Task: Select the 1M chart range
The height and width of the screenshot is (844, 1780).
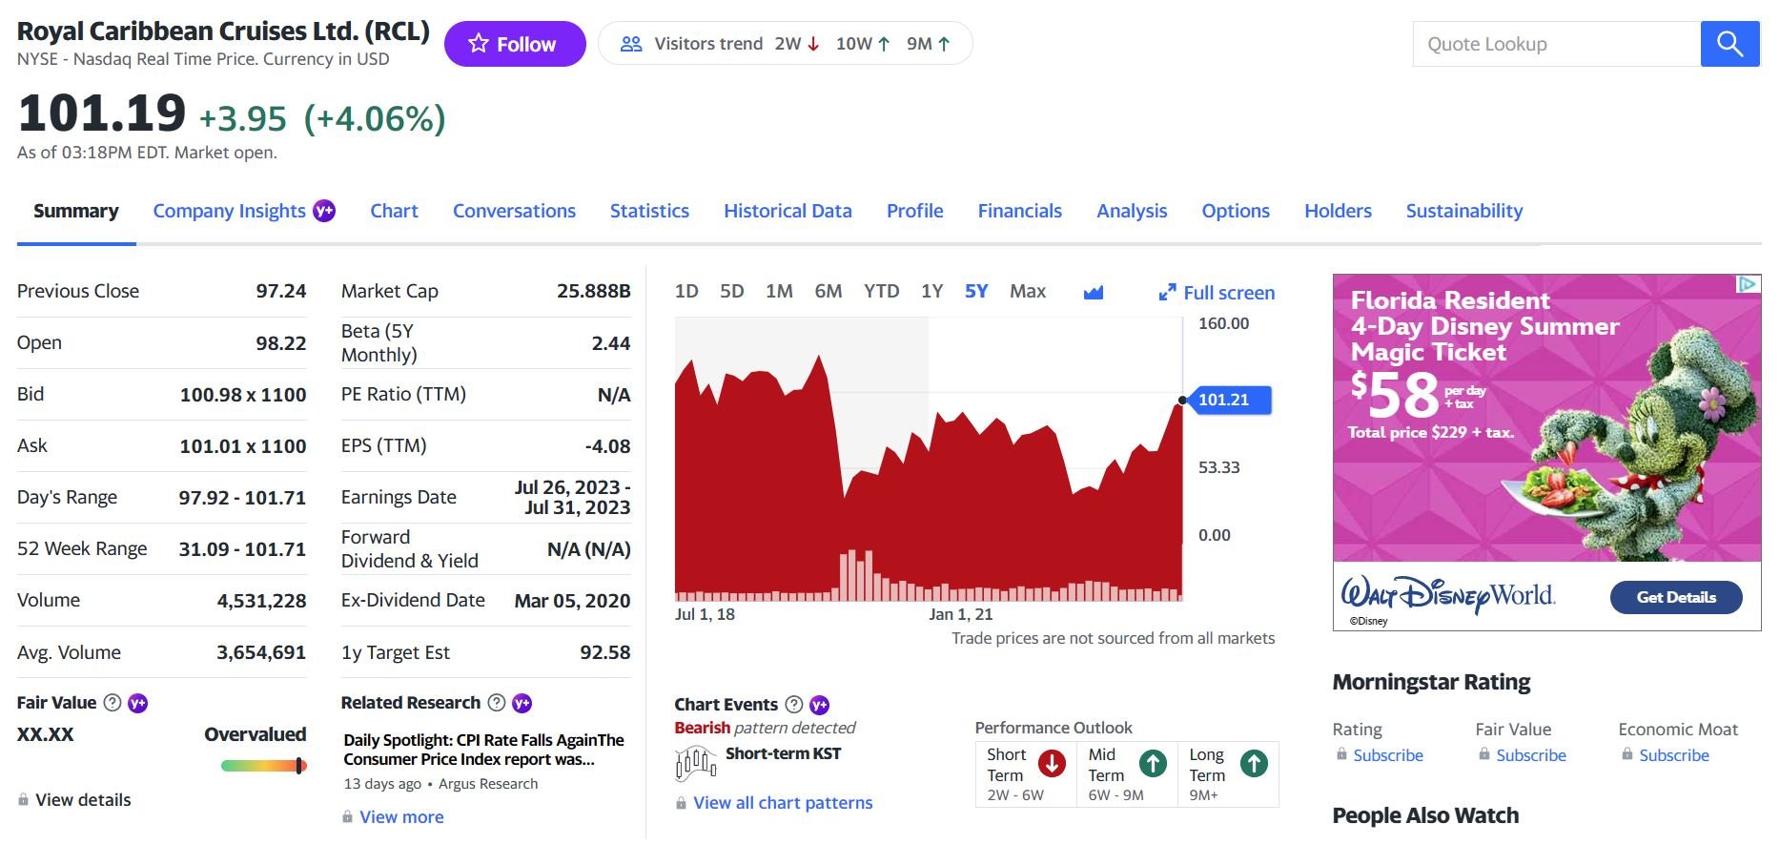Action: click(779, 292)
